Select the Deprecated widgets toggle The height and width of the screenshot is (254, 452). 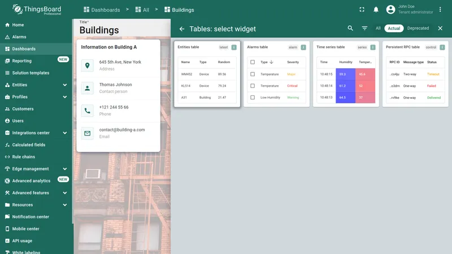click(x=418, y=28)
